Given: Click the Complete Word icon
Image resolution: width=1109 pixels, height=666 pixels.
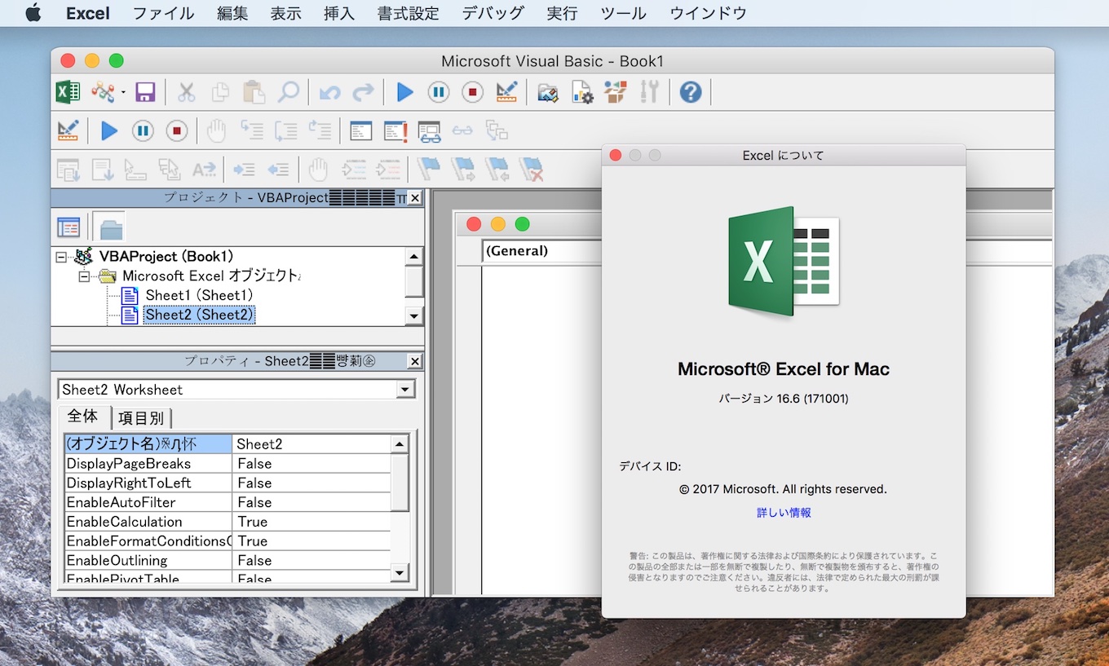Looking at the screenshot, I should pos(204,170).
